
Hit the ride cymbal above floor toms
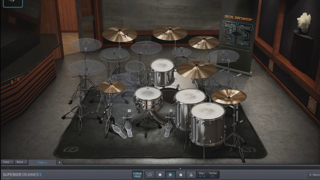[197, 69]
